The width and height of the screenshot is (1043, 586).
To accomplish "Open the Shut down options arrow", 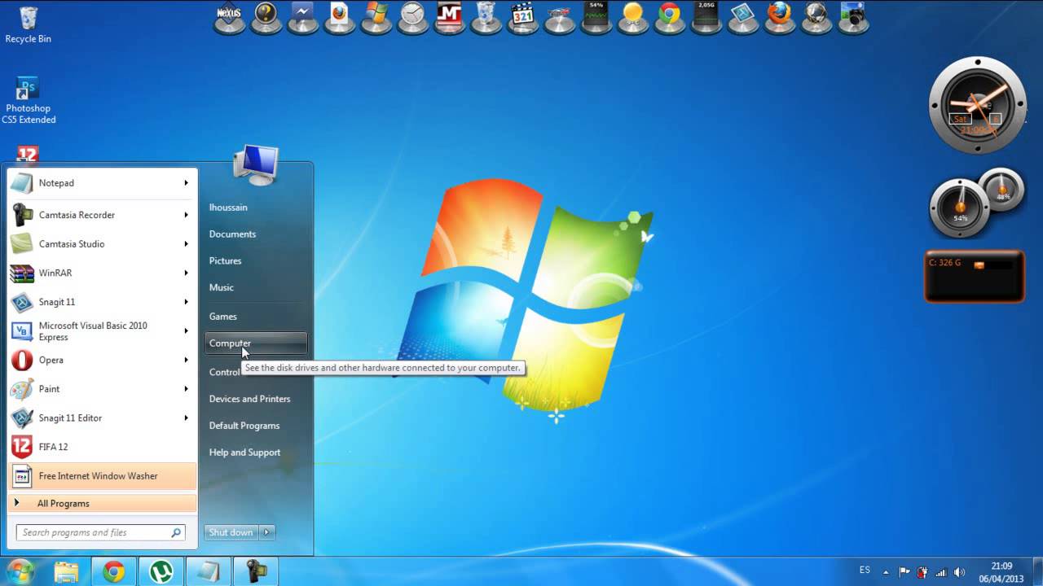I will click(x=266, y=532).
